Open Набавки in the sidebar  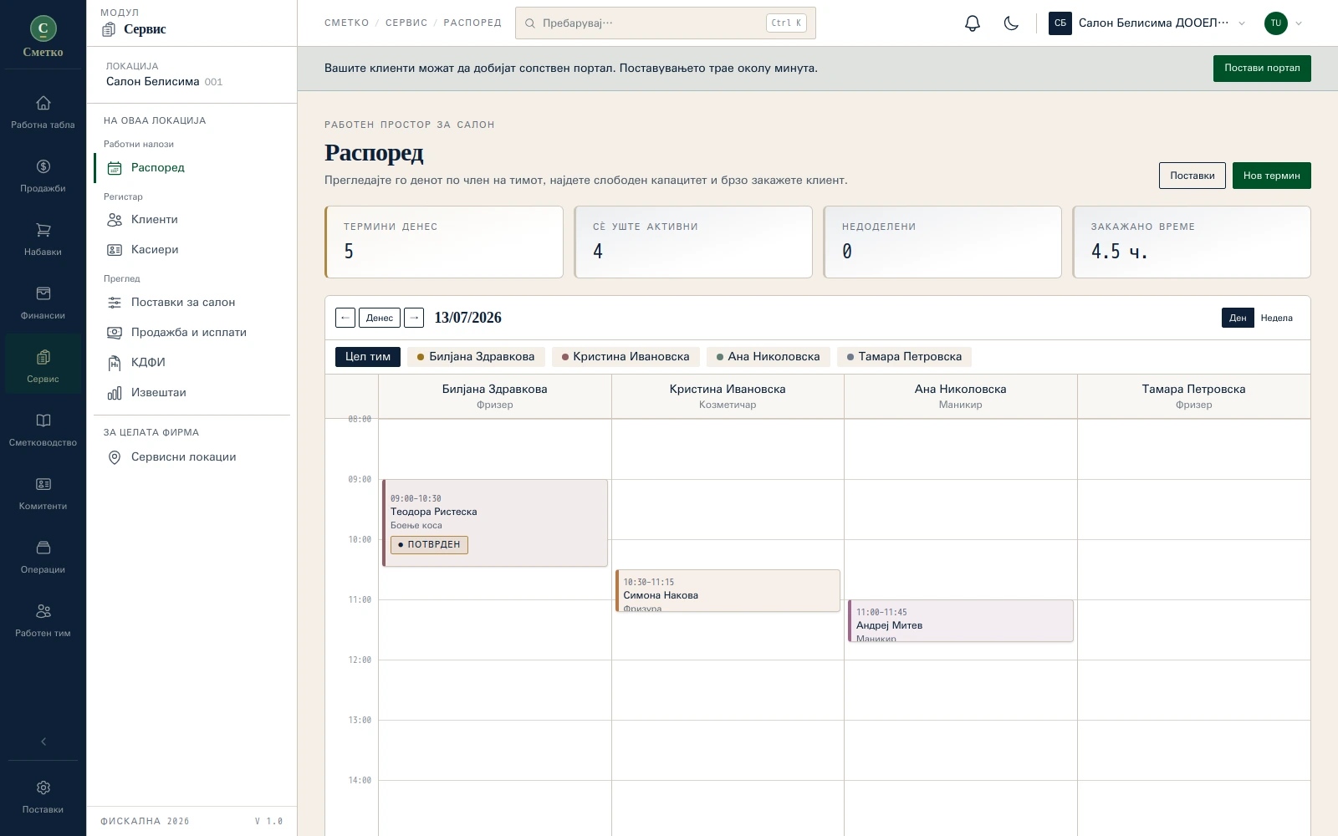[43, 239]
